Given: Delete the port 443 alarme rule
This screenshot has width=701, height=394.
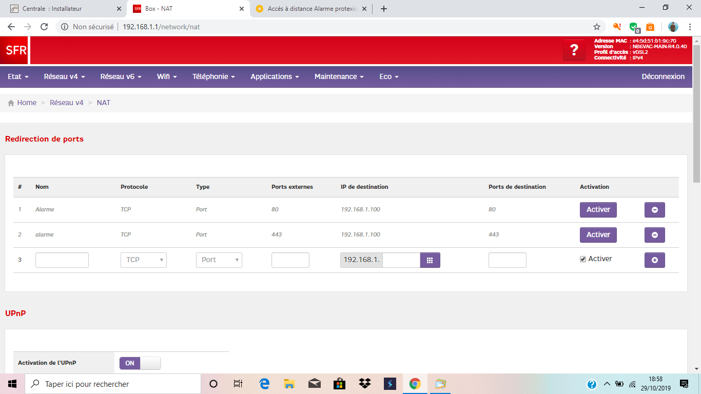Looking at the screenshot, I should click(x=654, y=235).
